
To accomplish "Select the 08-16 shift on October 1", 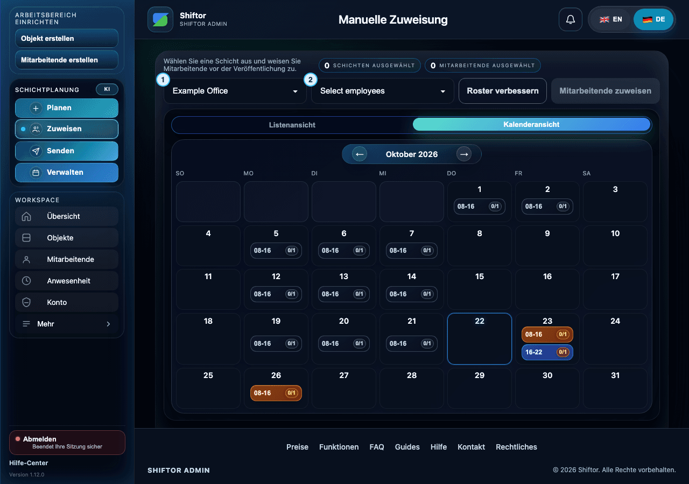I will (480, 207).
